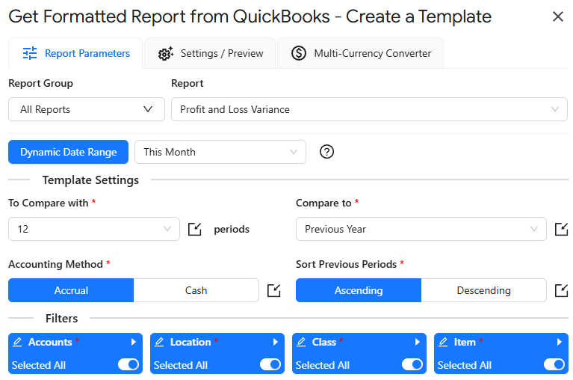573x380 pixels.
Task: Expand the Accounts filter arrow
Action: tap(134, 342)
